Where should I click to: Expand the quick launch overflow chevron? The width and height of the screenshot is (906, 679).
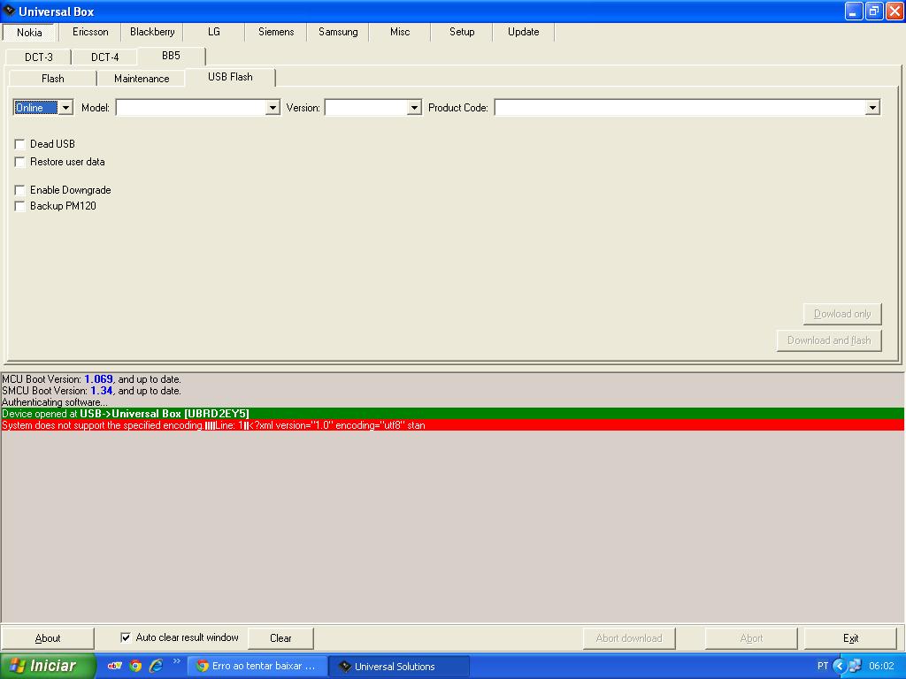click(177, 661)
